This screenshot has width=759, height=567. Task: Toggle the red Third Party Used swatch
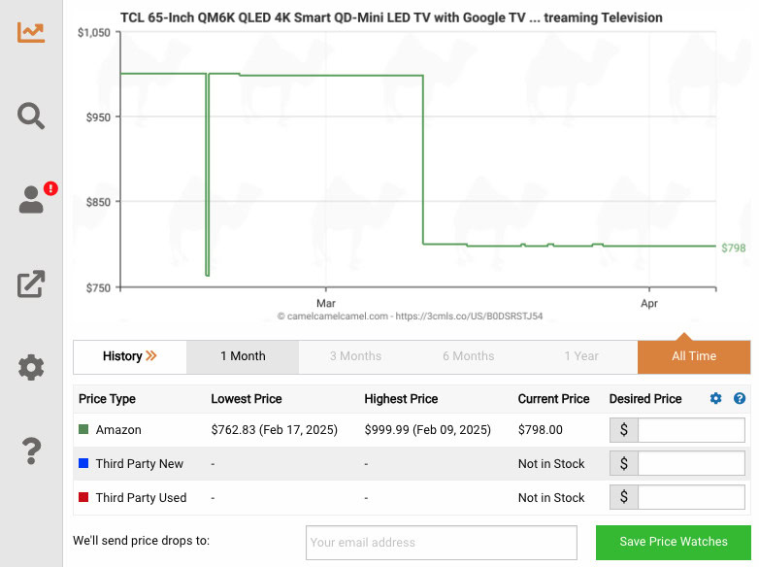tap(83, 498)
